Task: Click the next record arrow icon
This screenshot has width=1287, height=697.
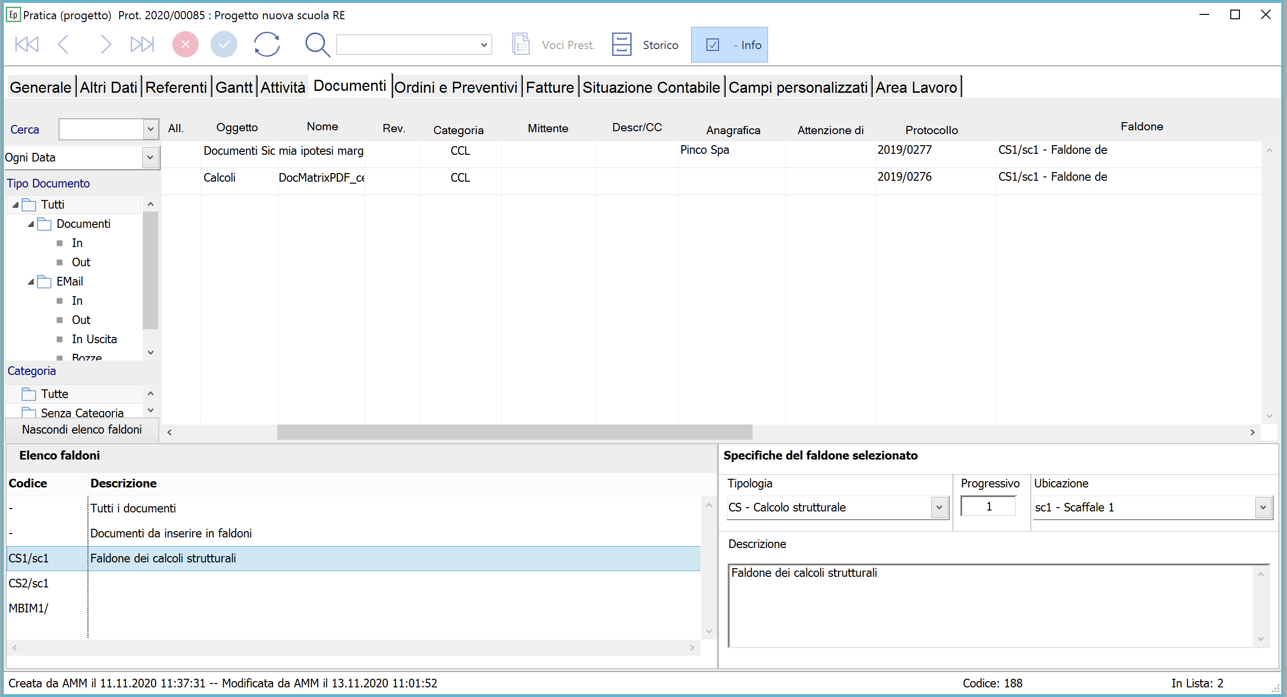Action: 105,45
